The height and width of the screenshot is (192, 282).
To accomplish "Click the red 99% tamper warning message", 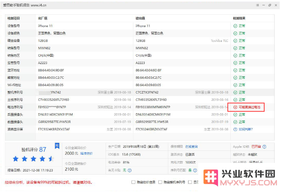I will tap(49, 182).
